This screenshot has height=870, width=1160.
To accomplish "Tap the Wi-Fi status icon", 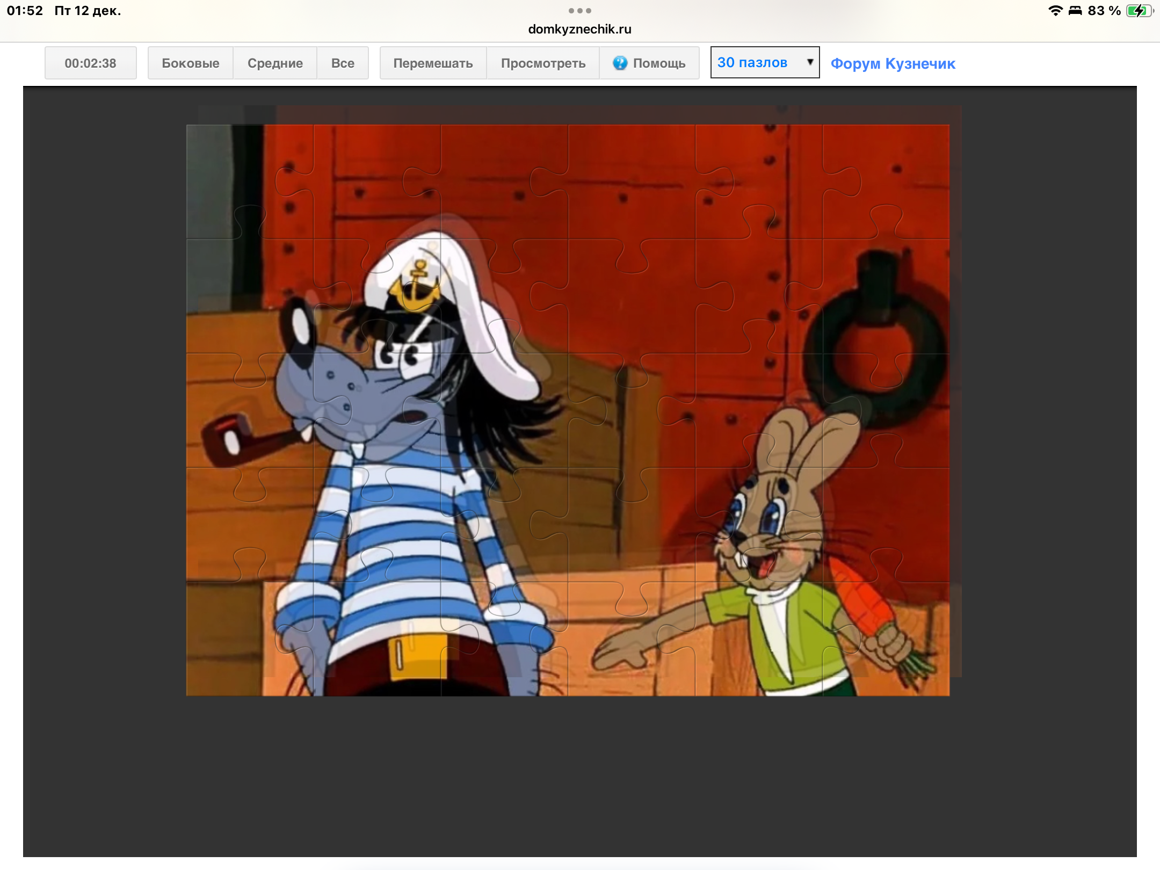I will tap(1055, 11).
